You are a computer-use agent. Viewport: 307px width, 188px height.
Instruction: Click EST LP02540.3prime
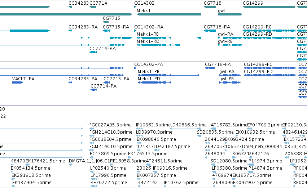(x=108, y=168)
